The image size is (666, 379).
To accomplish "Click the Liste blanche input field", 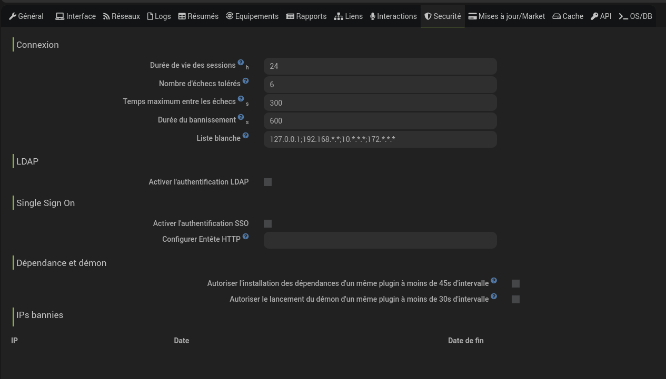I will (x=380, y=139).
